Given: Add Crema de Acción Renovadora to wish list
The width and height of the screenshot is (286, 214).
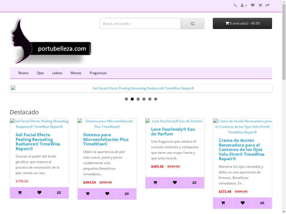Looking at the screenshot, I should pyautogui.click(x=243, y=203).
